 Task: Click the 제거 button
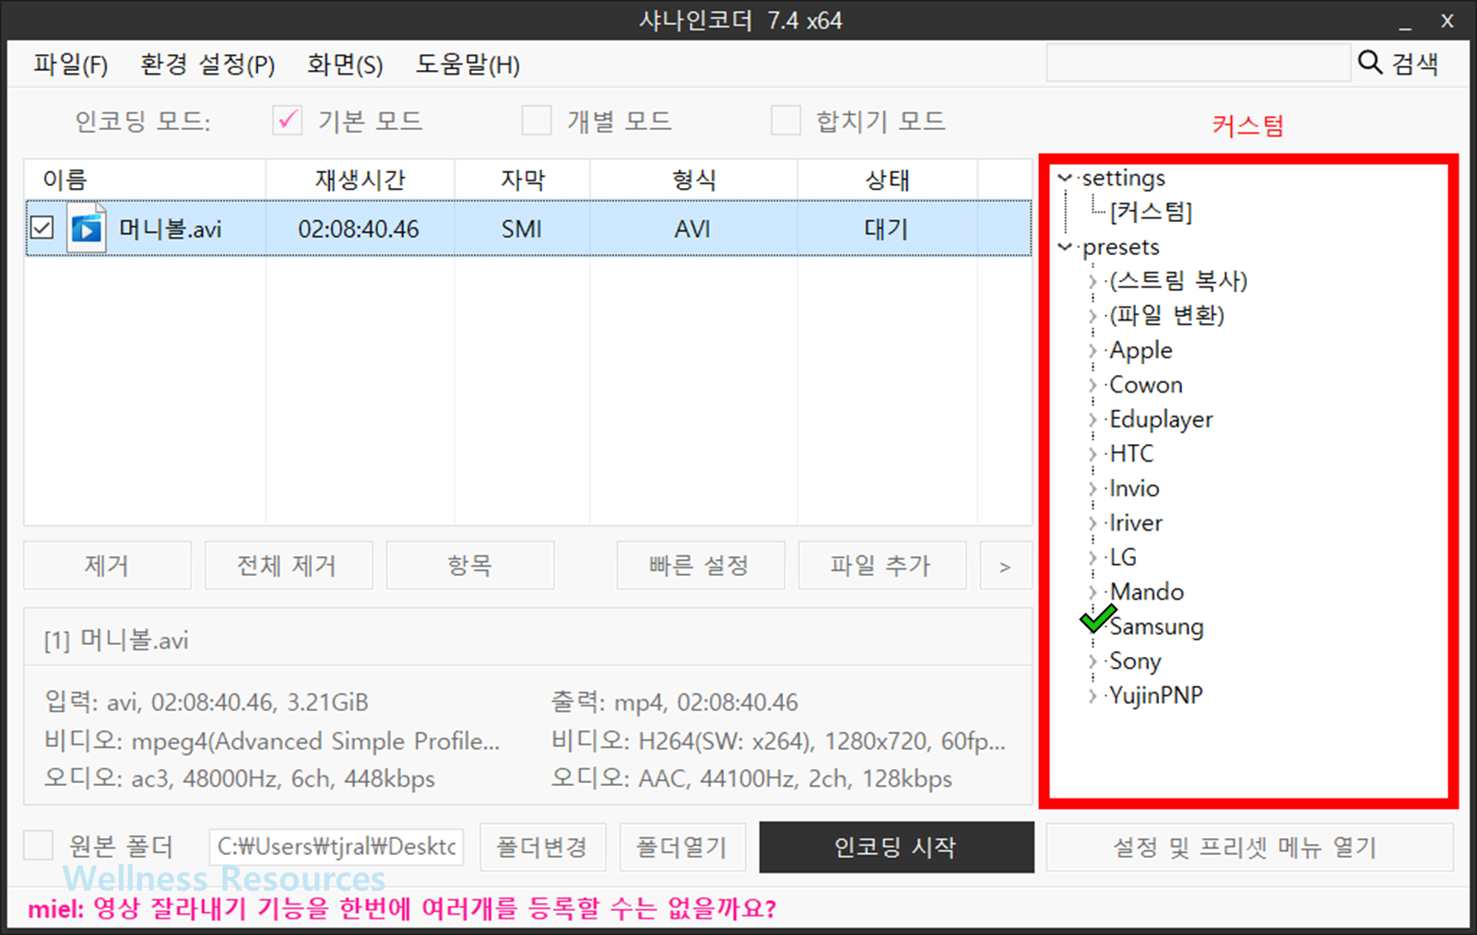107,565
